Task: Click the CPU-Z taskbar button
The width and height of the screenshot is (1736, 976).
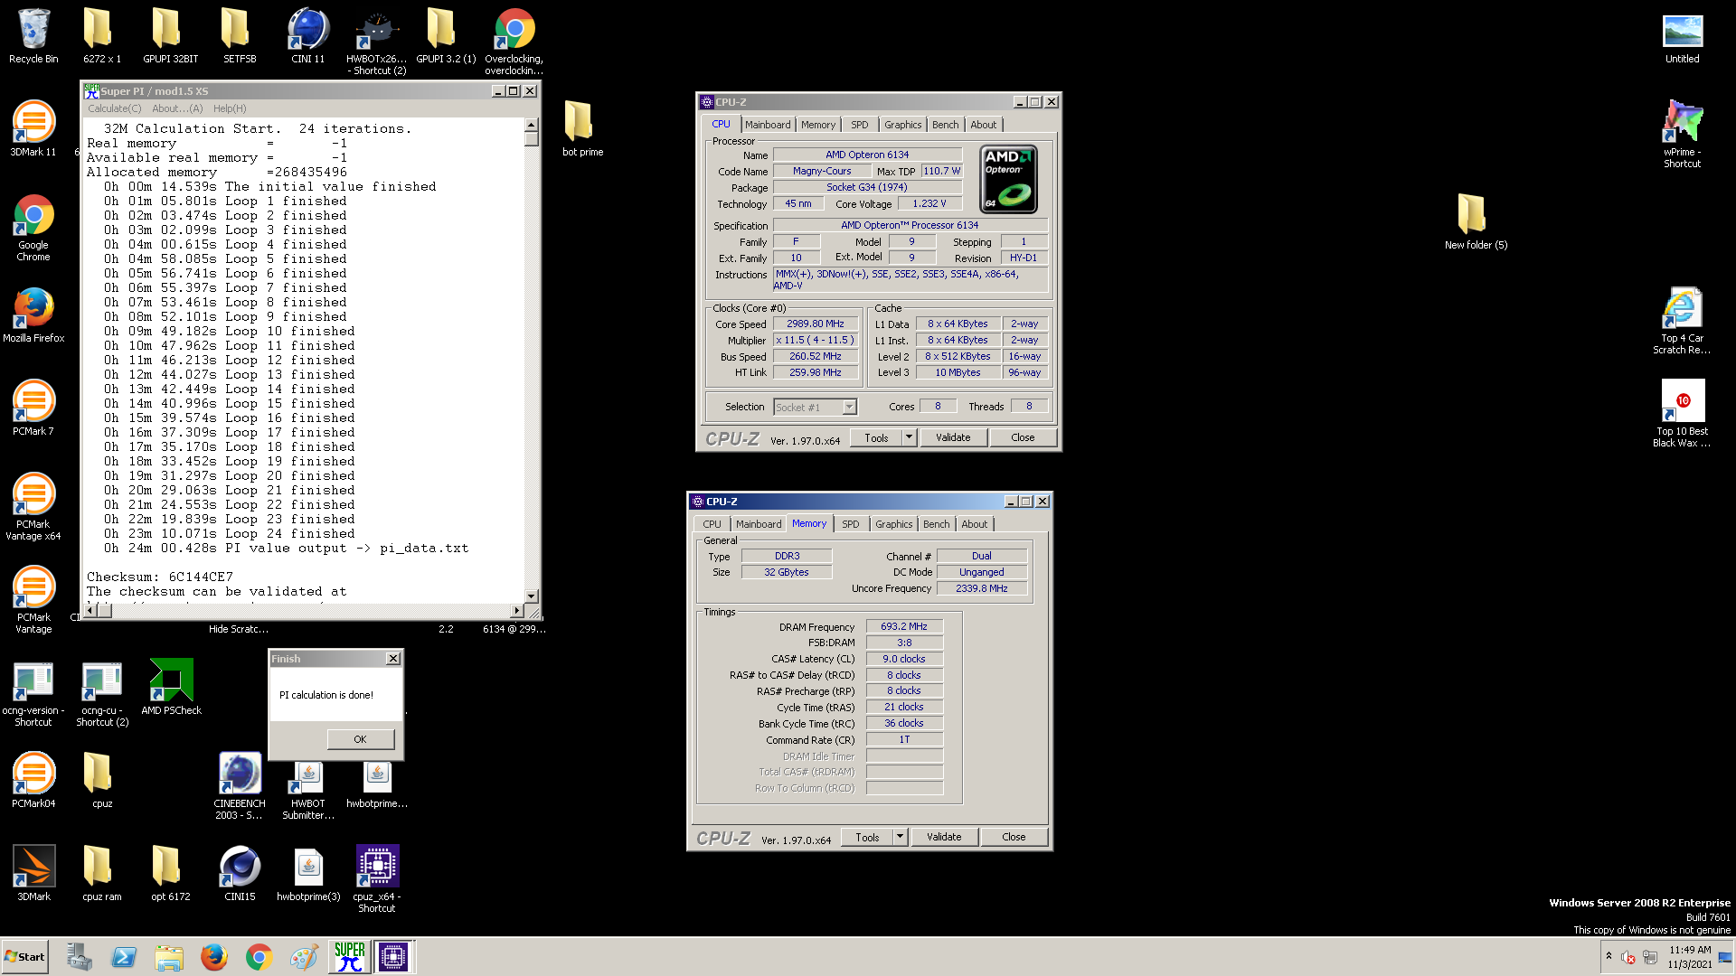Action: (393, 957)
